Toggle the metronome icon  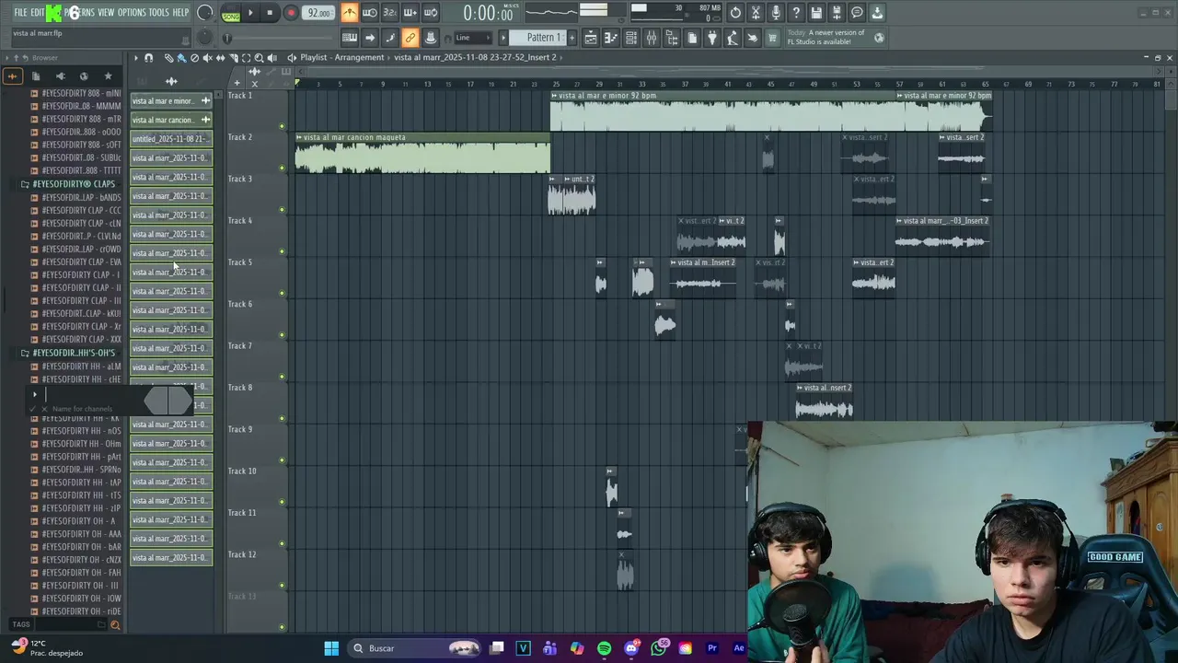pyautogui.click(x=350, y=13)
